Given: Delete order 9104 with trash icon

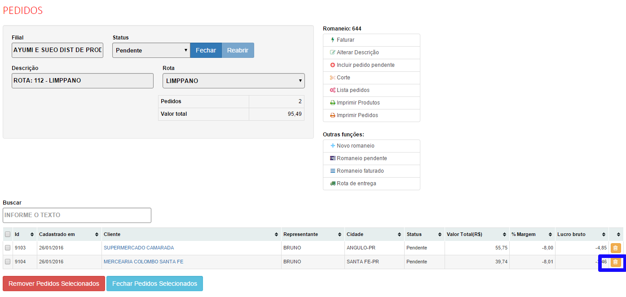Looking at the screenshot, I should (x=615, y=262).
